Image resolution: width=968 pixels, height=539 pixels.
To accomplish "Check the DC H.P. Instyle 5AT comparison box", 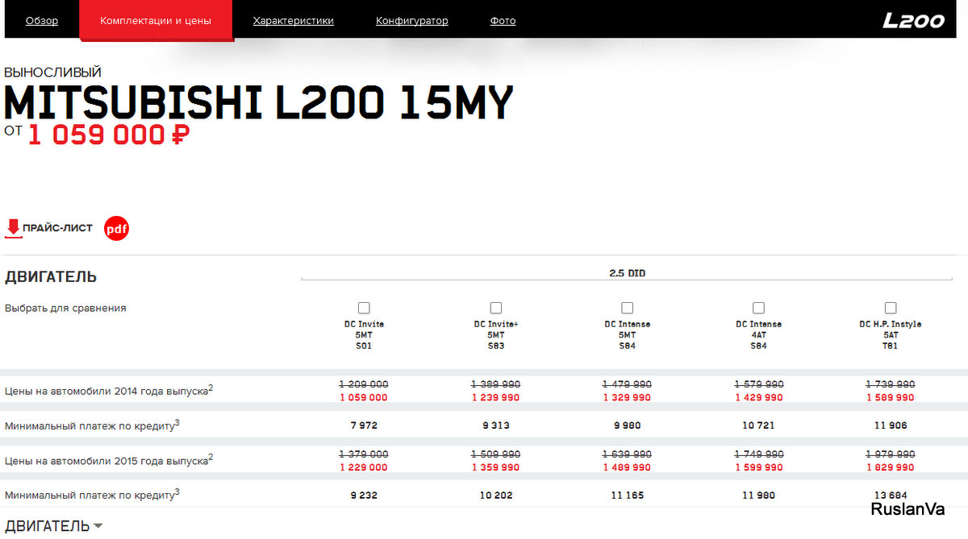I will point(891,308).
